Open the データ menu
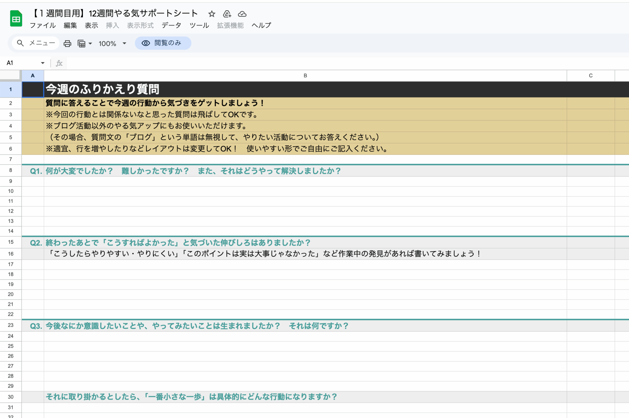 [x=171, y=25]
